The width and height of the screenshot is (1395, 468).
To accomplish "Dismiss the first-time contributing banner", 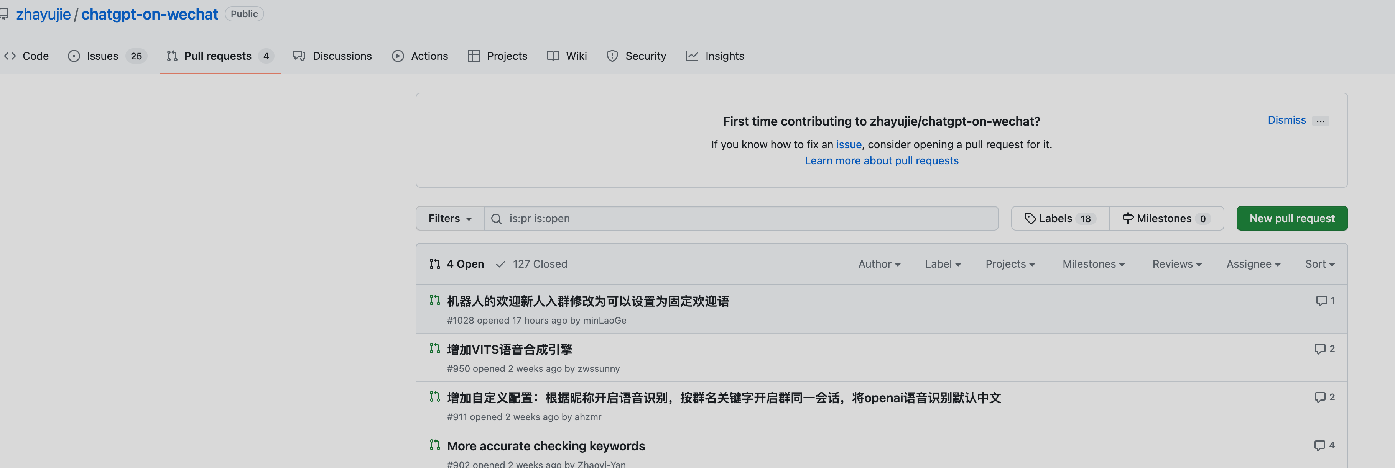I will (x=1287, y=120).
